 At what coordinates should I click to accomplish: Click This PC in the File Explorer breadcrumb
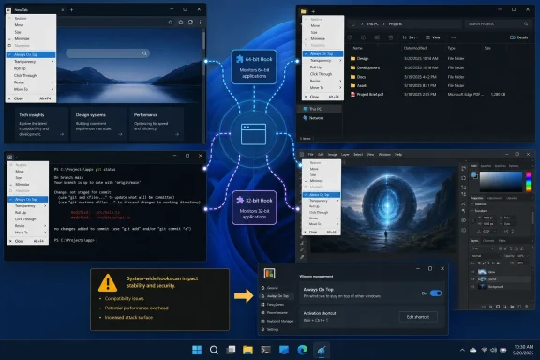(x=372, y=24)
